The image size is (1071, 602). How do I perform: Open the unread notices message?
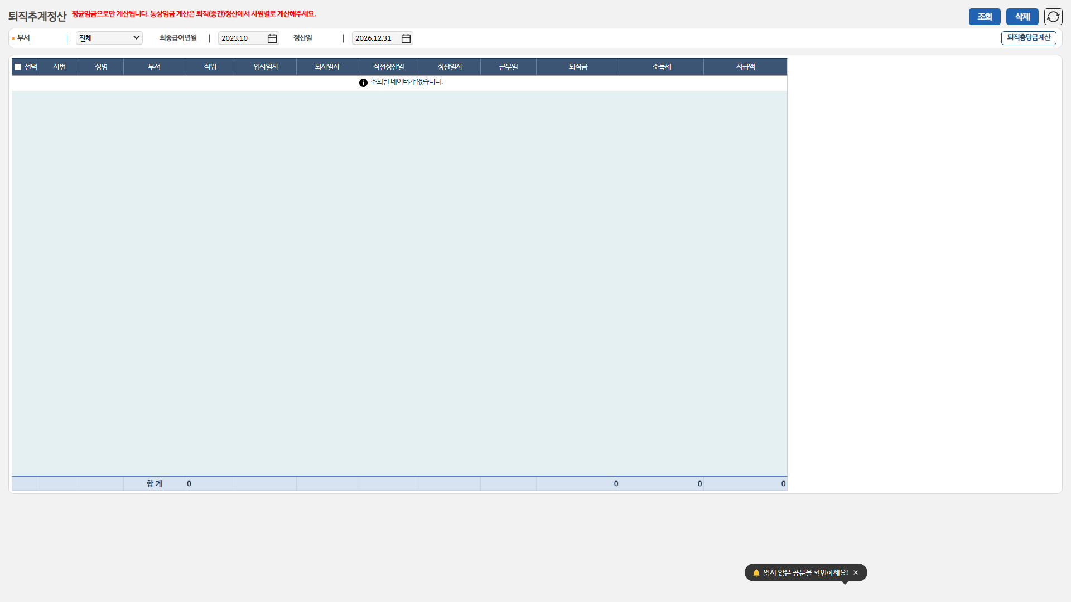(x=805, y=572)
